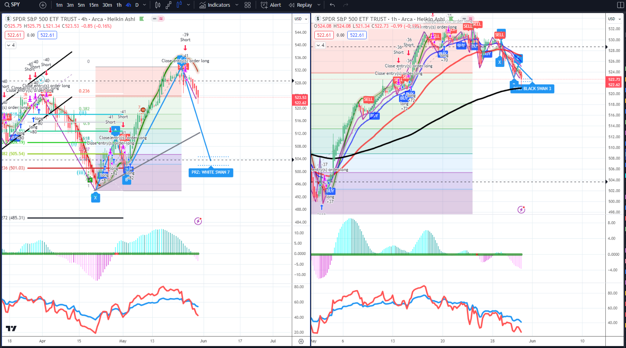The image size is (626, 348).
Task: Click the red sell 522.61 button on 4h chart
Action: click(x=14, y=35)
